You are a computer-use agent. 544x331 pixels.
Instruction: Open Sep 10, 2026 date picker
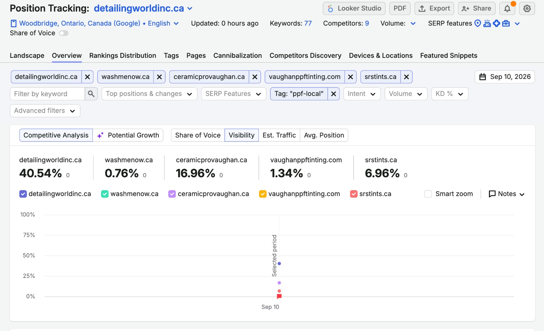(x=505, y=77)
